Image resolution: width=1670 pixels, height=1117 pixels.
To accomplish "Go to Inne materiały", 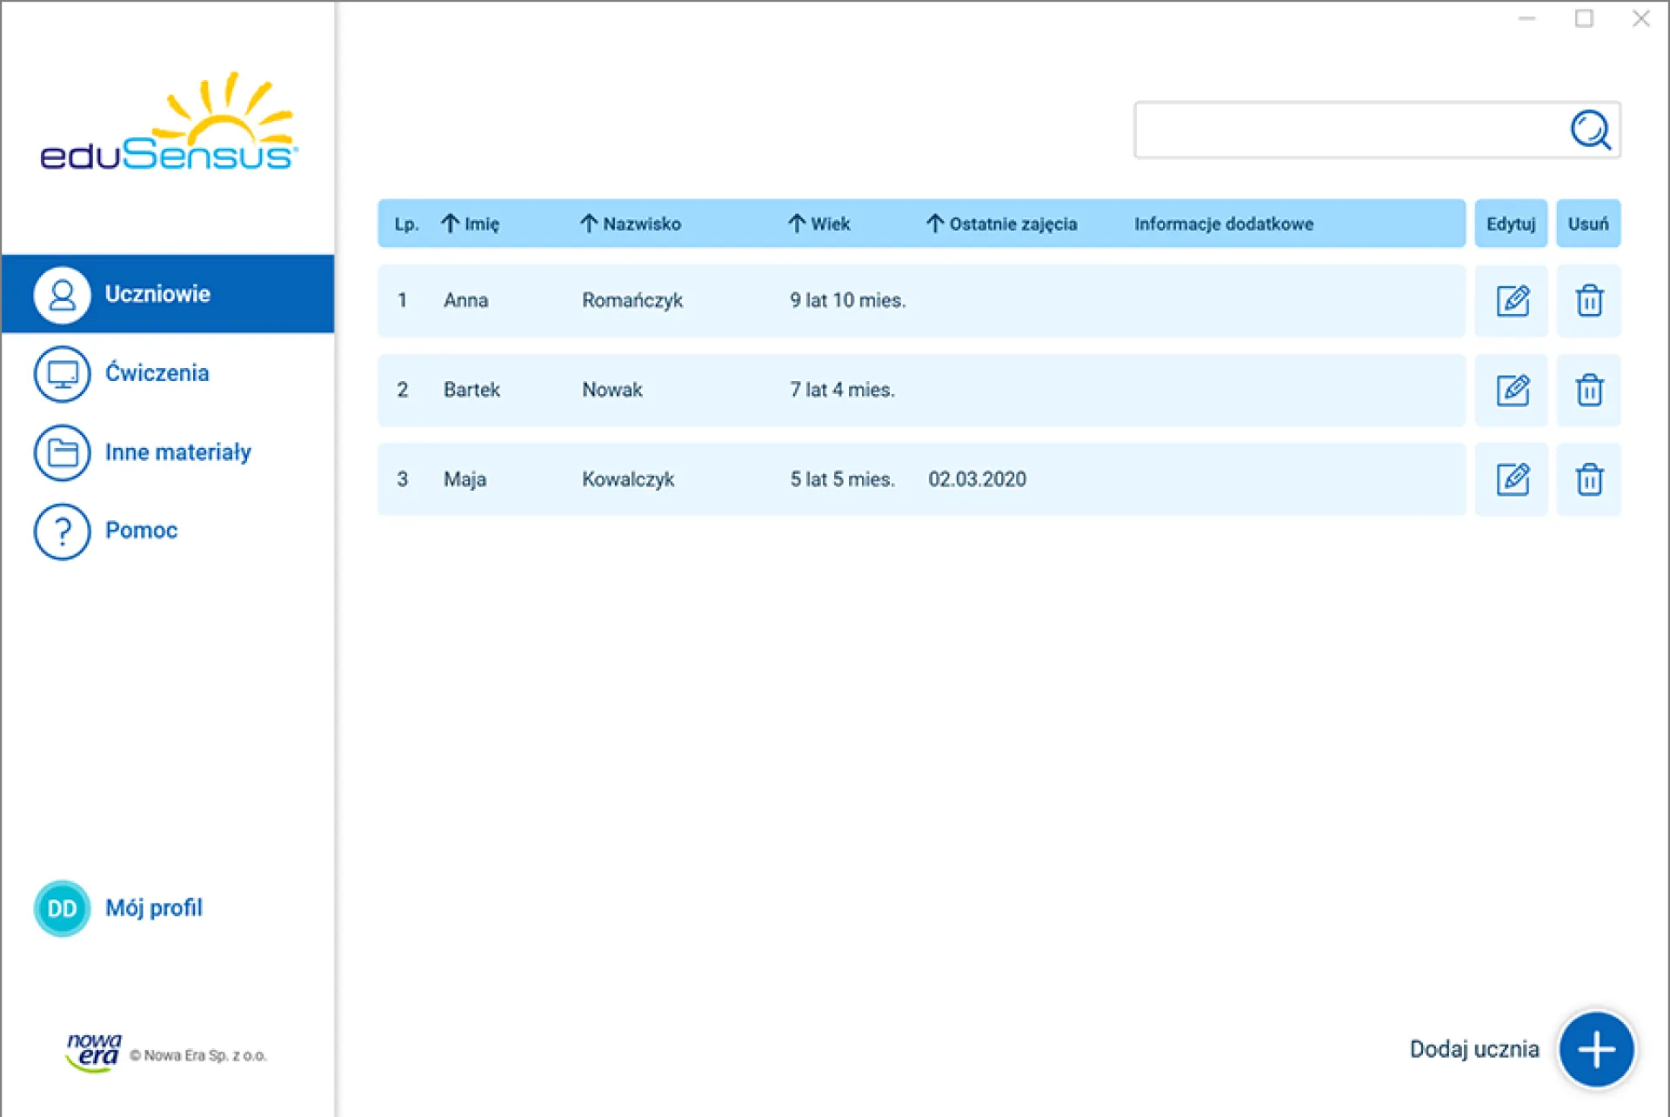I will (x=177, y=452).
